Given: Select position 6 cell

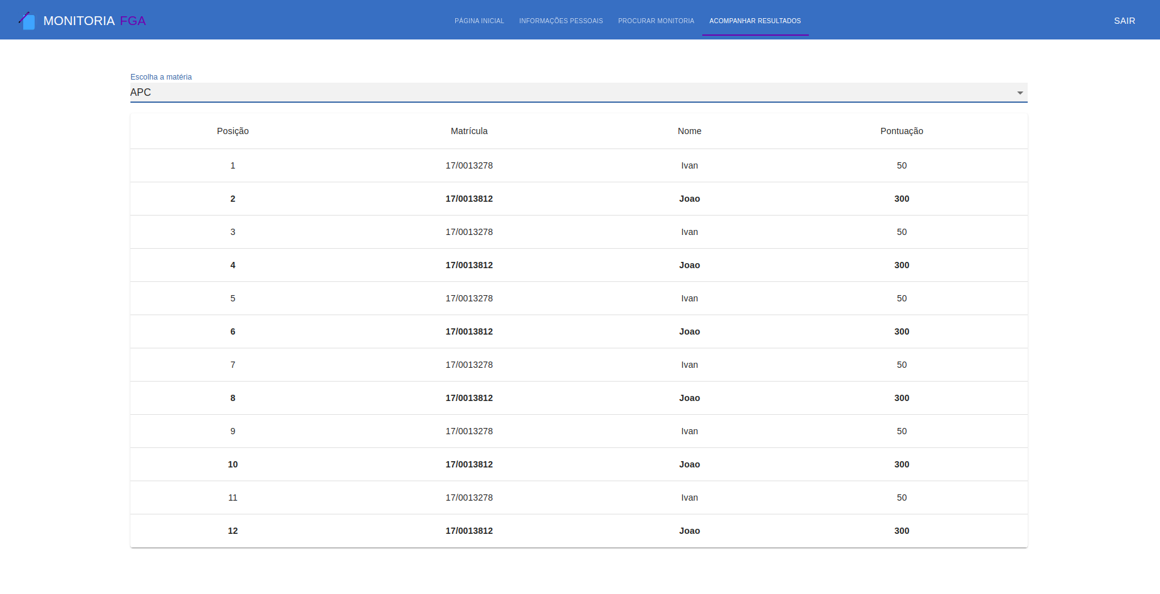Looking at the screenshot, I should (x=233, y=331).
